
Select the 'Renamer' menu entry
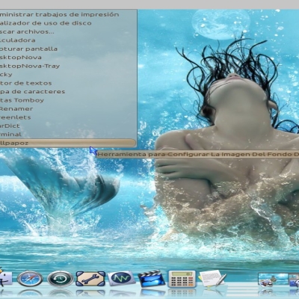(68, 109)
